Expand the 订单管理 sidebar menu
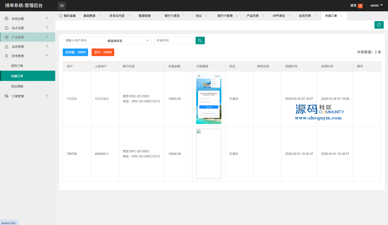This screenshot has height=225, width=388. [x=28, y=96]
